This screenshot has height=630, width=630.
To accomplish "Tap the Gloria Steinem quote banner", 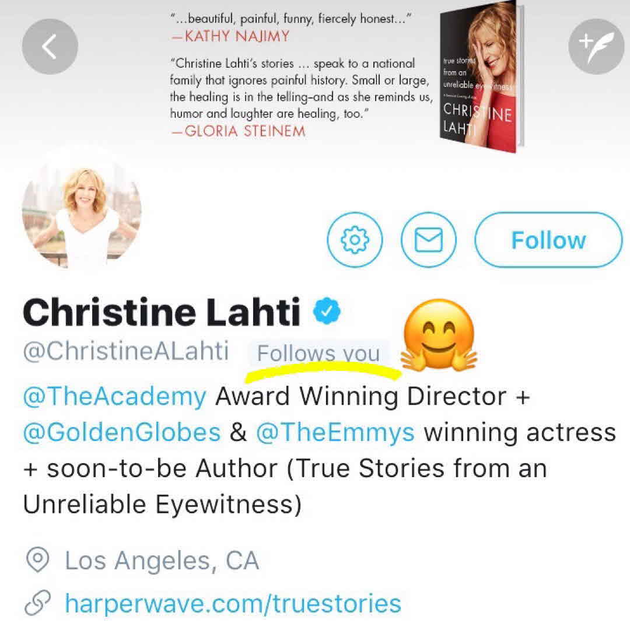I will click(x=302, y=97).
